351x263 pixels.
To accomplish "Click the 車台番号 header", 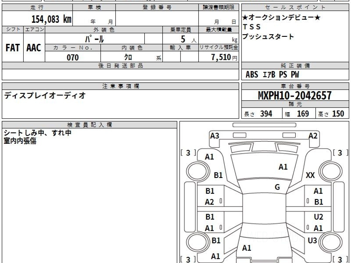I will pos(295,86).
